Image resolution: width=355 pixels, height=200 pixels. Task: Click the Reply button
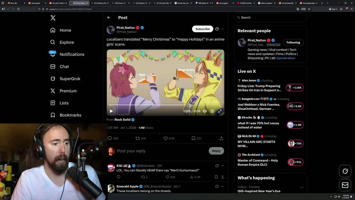[216, 151]
